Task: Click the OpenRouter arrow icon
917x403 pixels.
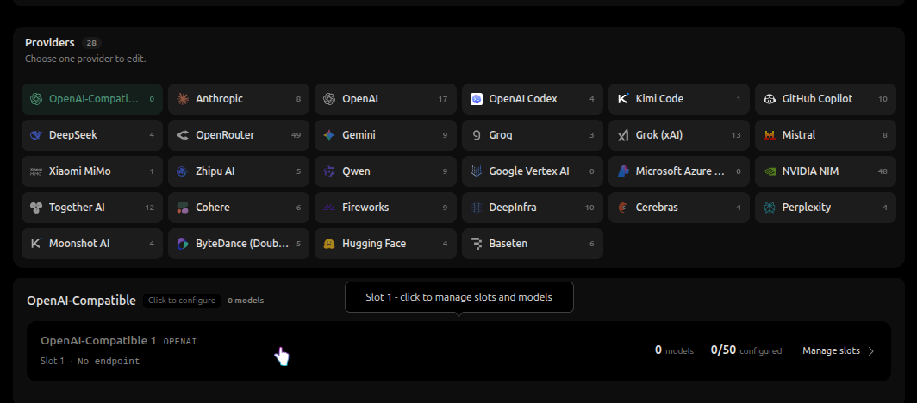Action: click(x=183, y=135)
